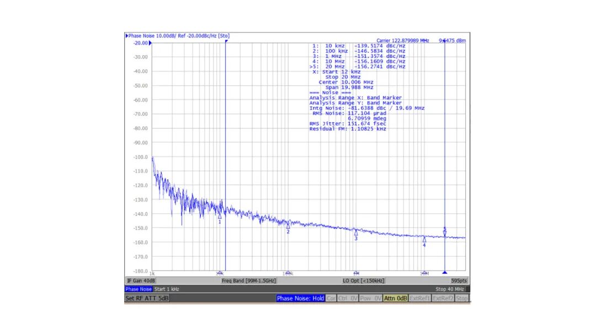Click the reference level arrow at -20.00
Screen dimensions: 596x335
click(150, 43)
